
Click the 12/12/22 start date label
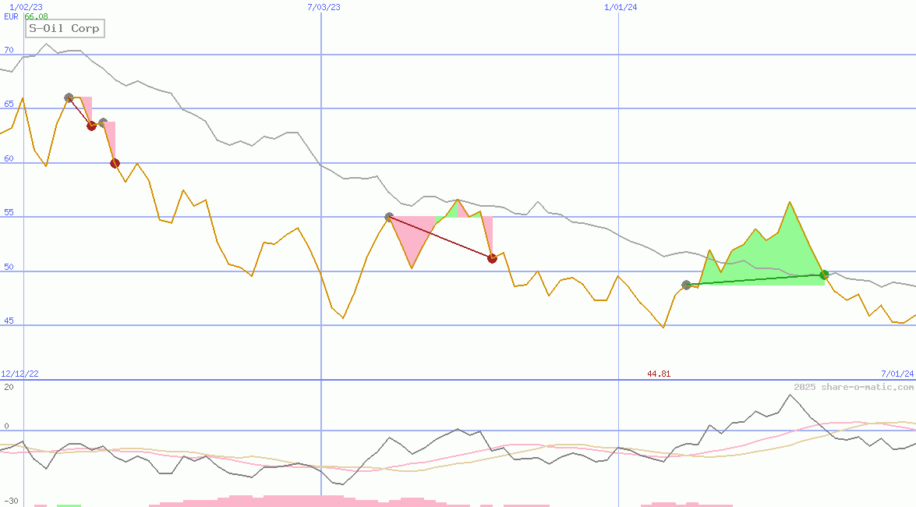click(x=21, y=374)
